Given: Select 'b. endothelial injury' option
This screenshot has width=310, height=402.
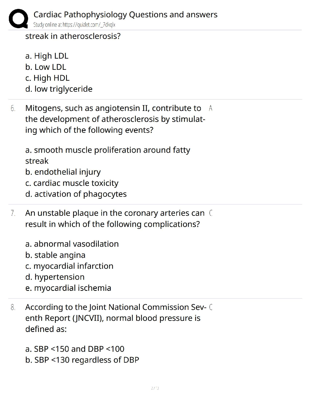Looking at the screenshot, I should click(63, 172).
